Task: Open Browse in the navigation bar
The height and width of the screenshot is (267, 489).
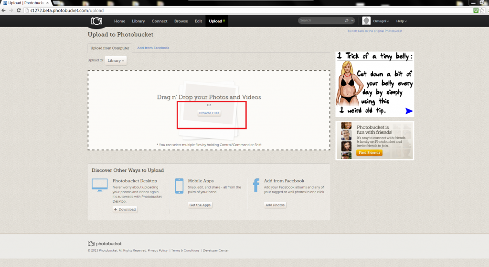Action: point(181,21)
